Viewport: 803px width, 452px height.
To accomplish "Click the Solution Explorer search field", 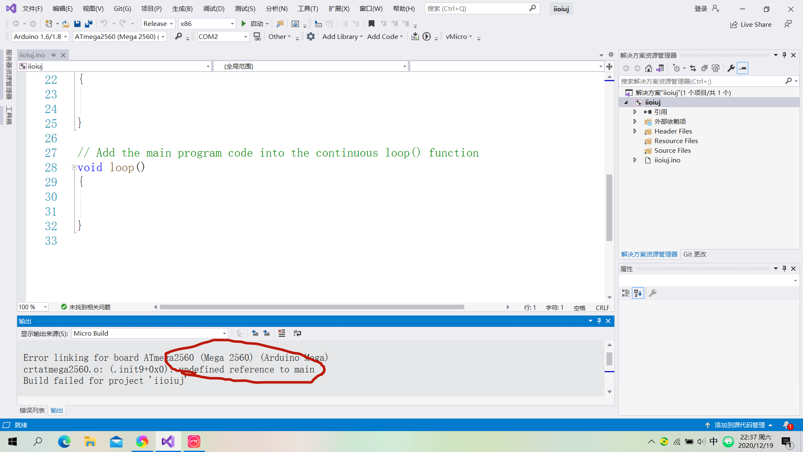I will [702, 81].
